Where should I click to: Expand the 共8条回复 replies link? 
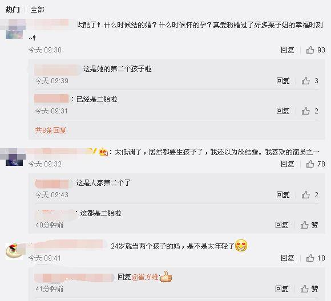pyautogui.click(x=51, y=130)
